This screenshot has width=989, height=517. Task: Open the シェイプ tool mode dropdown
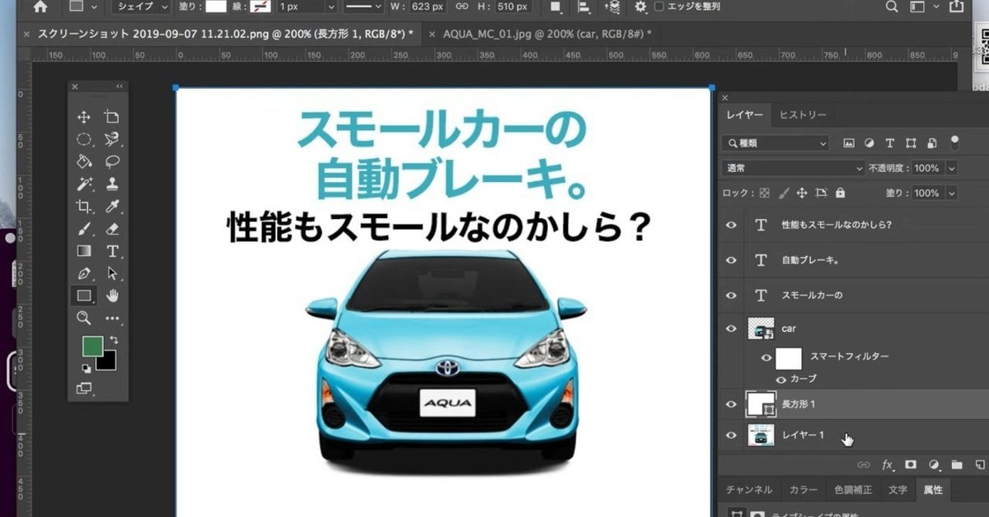click(142, 7)
